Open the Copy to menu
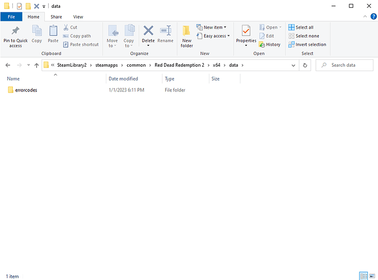 [x=129, y=36]
